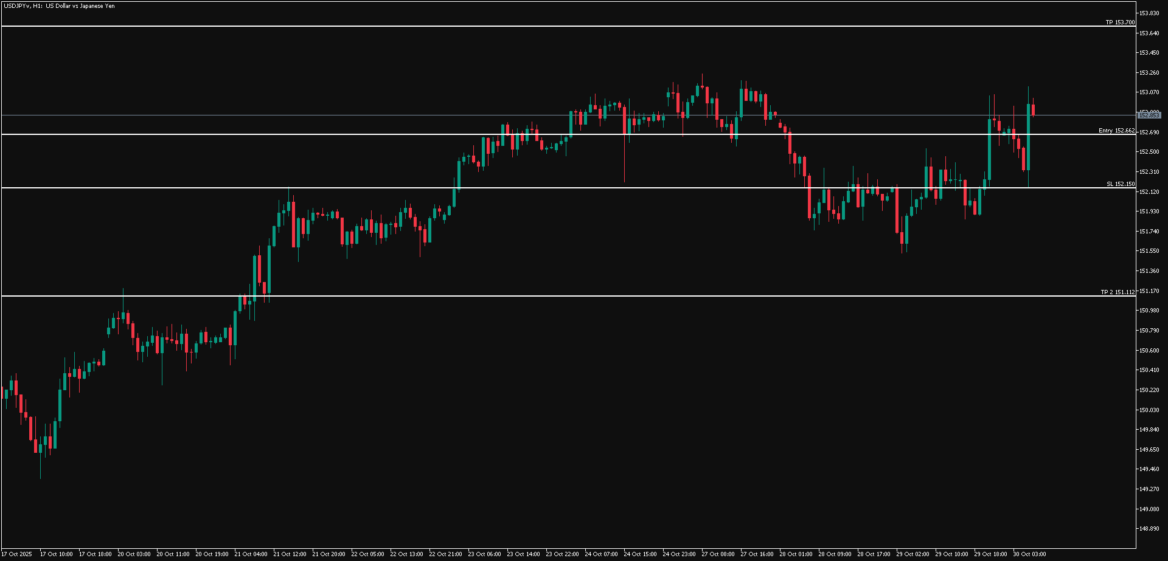This screenshot has width=1168, height=561.
Task: Click the 153.830 price scale label
Action: [1149, 13]
